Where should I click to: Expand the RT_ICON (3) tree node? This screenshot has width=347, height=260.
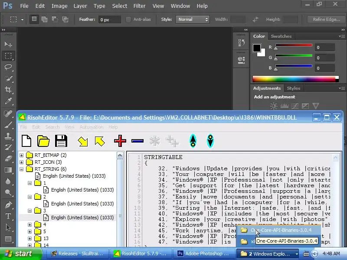(x=21, y=162)
